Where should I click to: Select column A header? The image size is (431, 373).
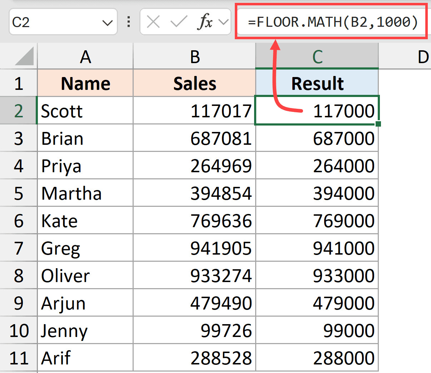tap(85, 56)
